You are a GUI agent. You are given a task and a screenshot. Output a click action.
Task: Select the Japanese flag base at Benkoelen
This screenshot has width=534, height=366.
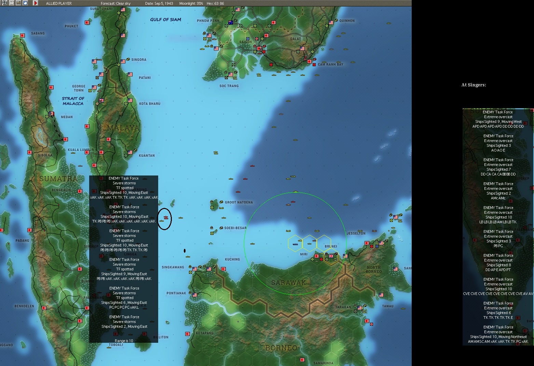click(x=44, y=308)
